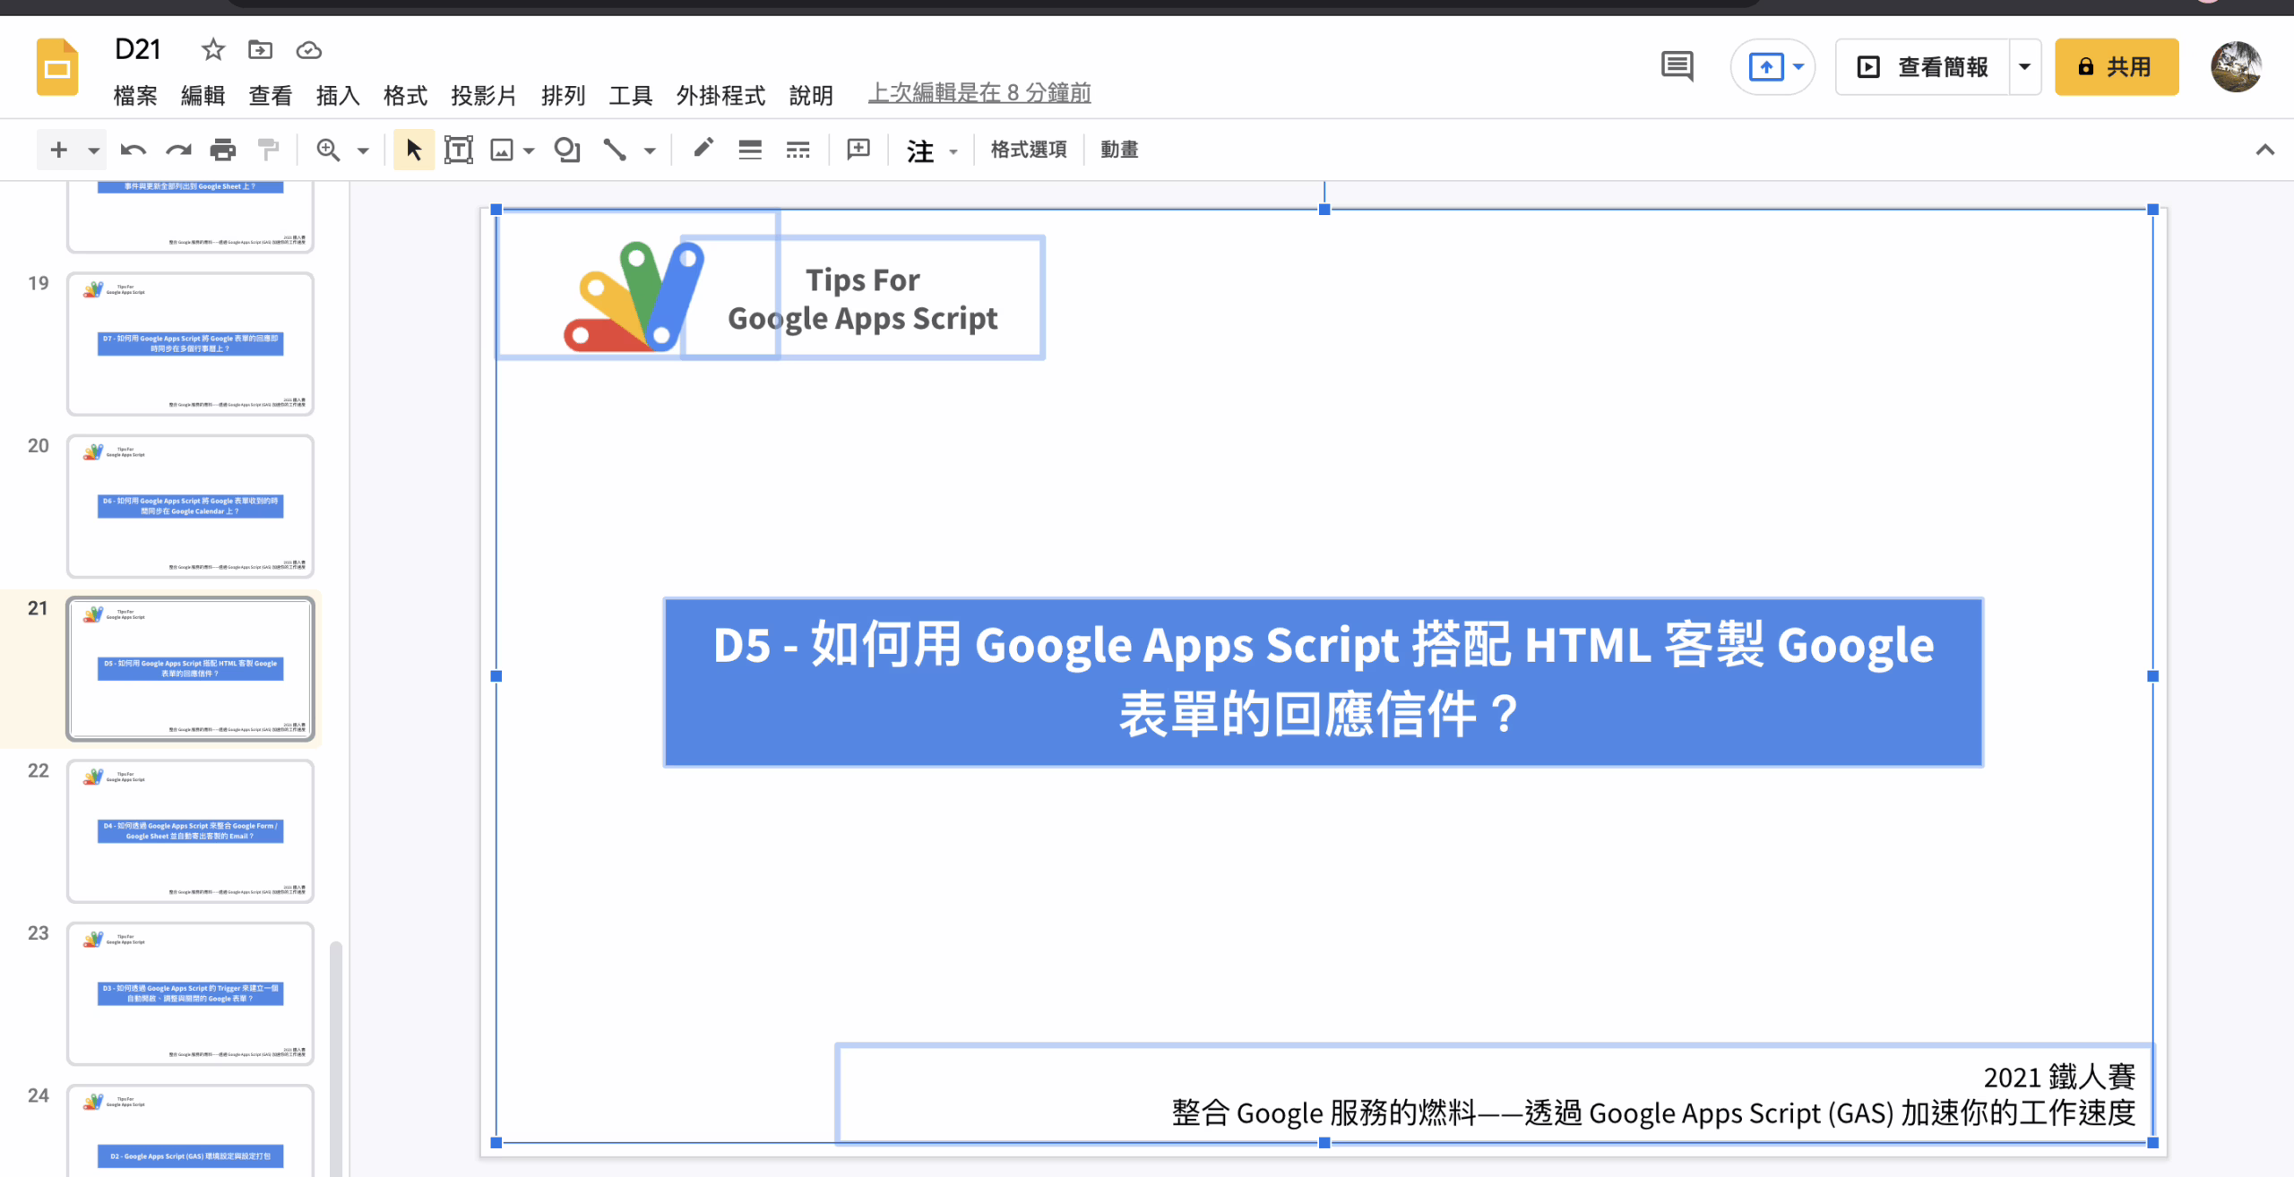Open Google Slides home logo
The image size is (2294, 1177).
pos(57,67)
